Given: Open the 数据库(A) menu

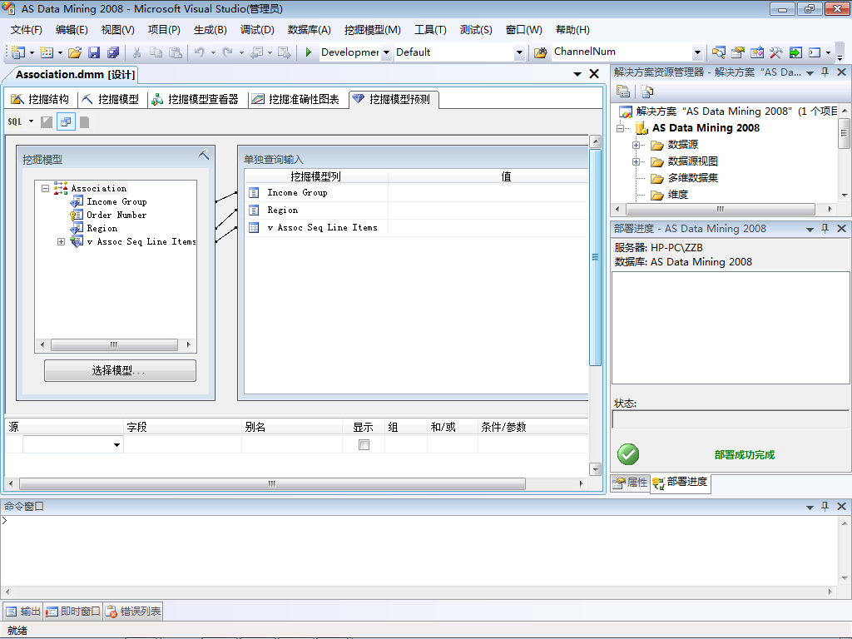Looking at the screenshot, I should click(x=310, y=30).
